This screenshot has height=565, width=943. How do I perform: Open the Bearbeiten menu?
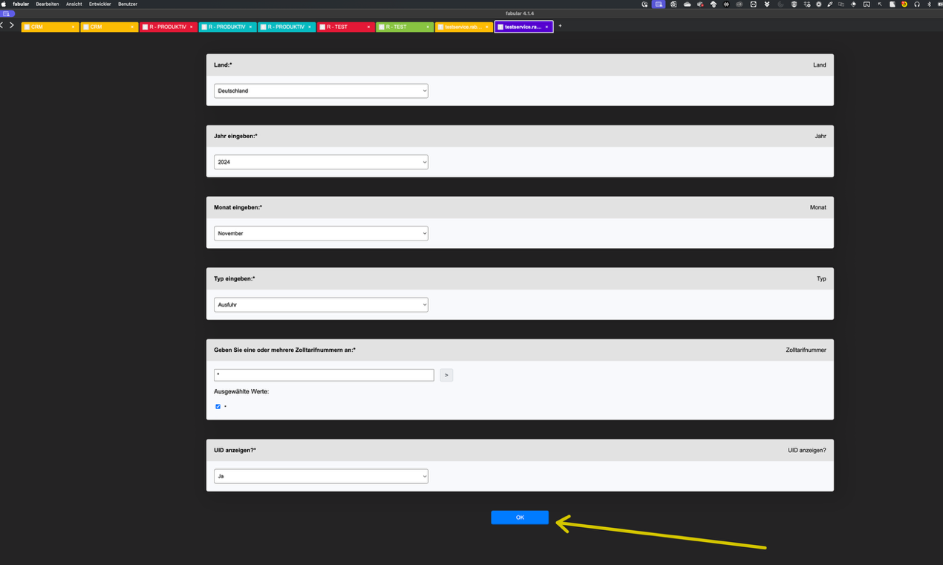pyautogui.click(x=48, y=4)
